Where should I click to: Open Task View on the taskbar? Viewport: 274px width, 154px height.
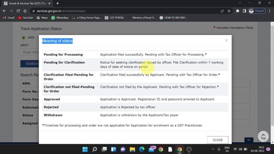click(104, 149)
